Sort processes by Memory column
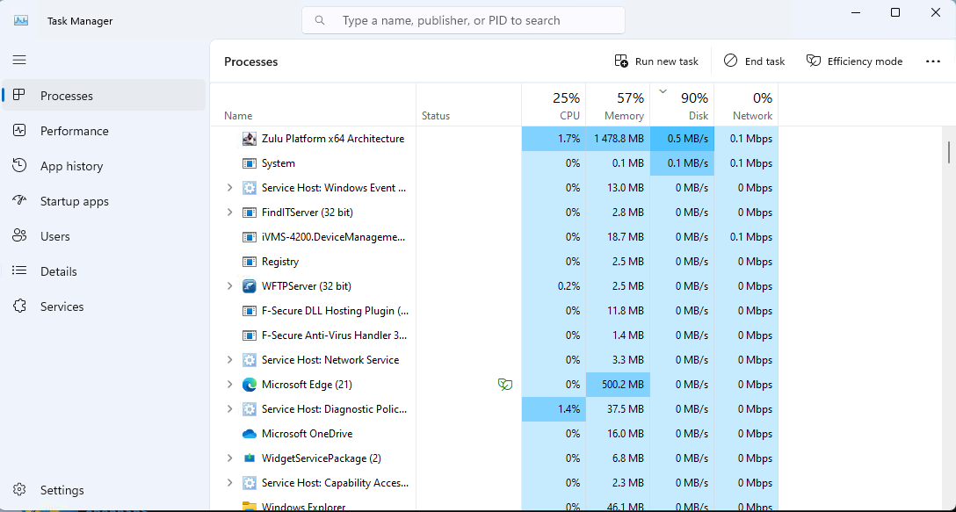This screenshot has height=512, width=956. pos(618,105)
